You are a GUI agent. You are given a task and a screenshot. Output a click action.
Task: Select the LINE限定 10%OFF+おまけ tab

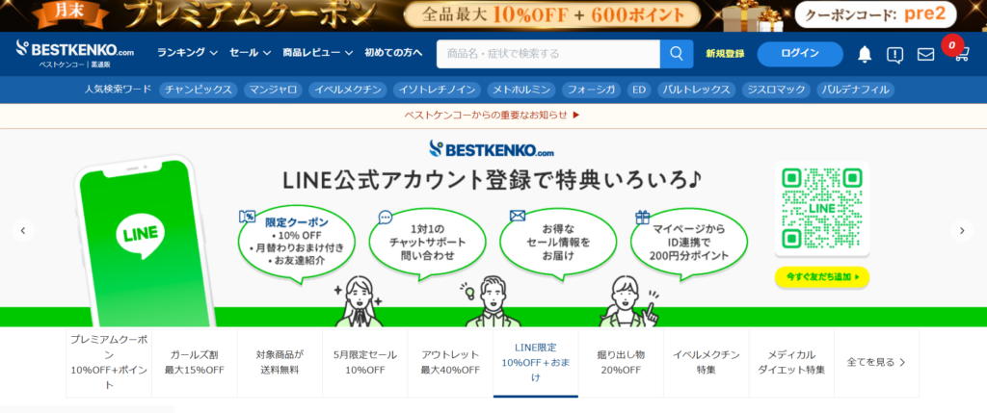(x=536, y=363)
